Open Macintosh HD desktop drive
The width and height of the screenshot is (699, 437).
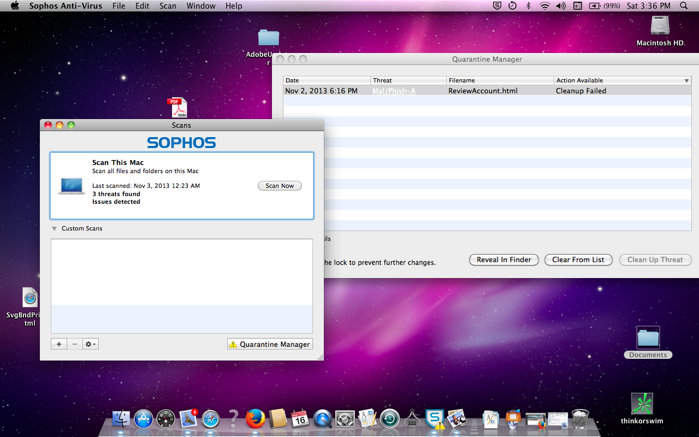660,31
